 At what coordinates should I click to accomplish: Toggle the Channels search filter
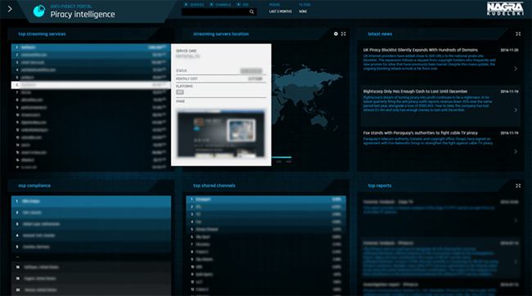pyautogui.click(x=220, y=5)
